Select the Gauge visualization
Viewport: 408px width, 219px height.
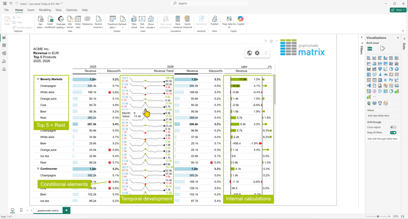pos(385,75)
